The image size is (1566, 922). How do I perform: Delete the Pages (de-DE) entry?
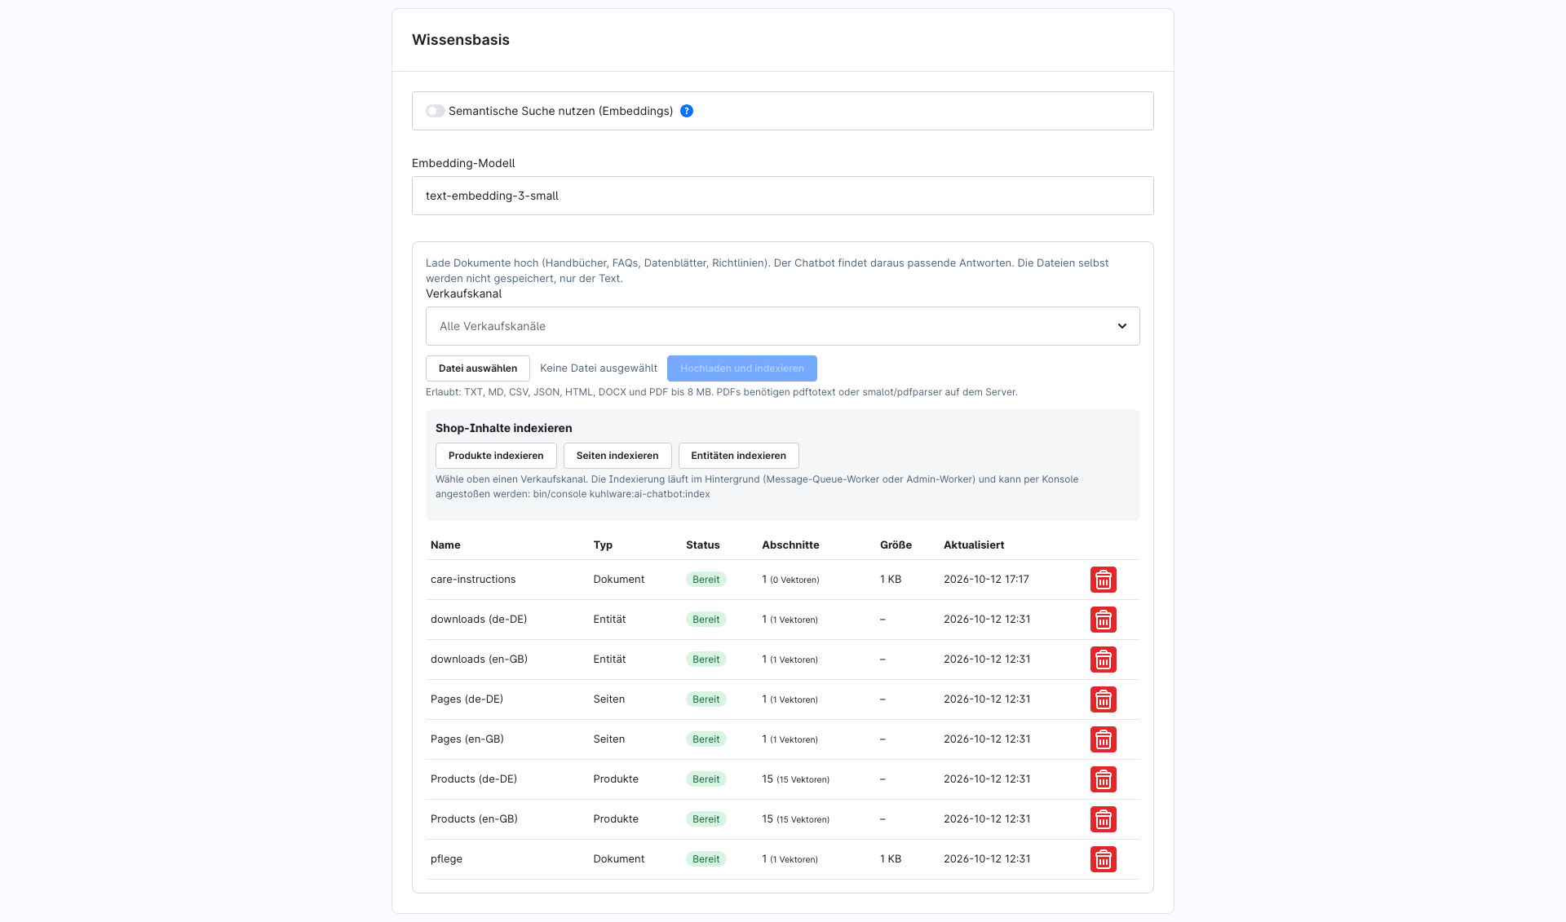click(x=1103, y=699)
